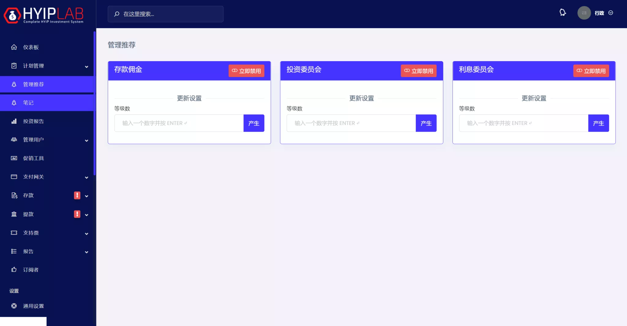Click the 促销工具 ad icon
Image resolution: width=627 pixels, height=326 pixels.
14,158
